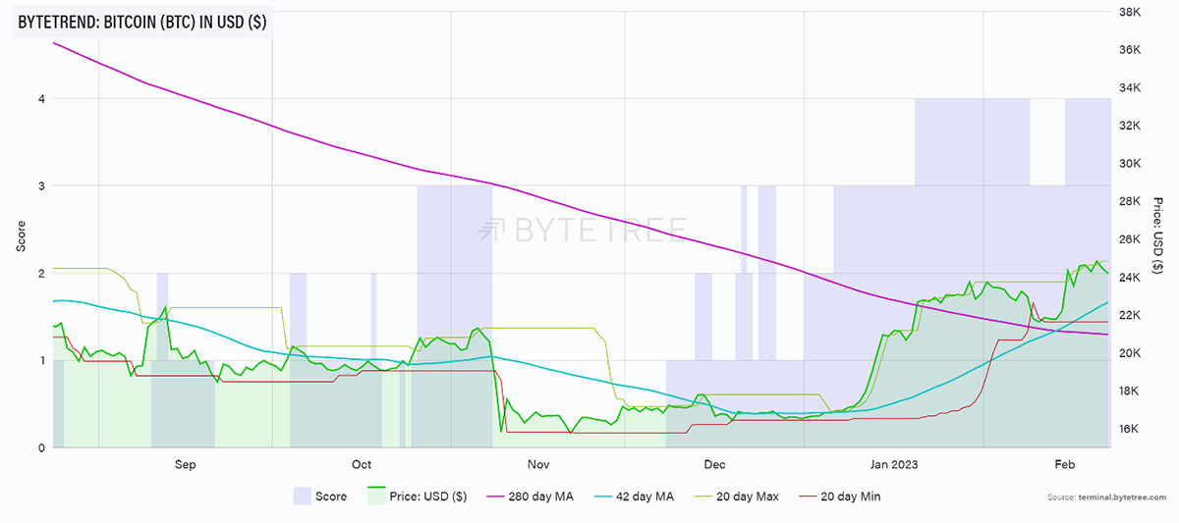Click the 24K price axis label
The image size is (1179, 523).
pyautogui.click(x=1130, y=278)
